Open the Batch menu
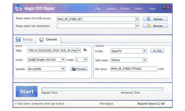Screen dimensions: 185x111 click(139, 9)
